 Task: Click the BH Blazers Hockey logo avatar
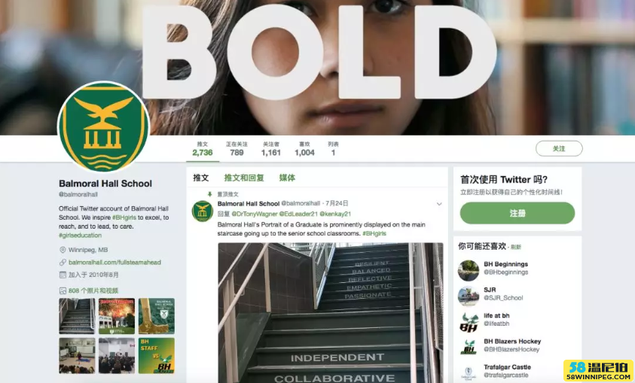click(x=469, y=348)
